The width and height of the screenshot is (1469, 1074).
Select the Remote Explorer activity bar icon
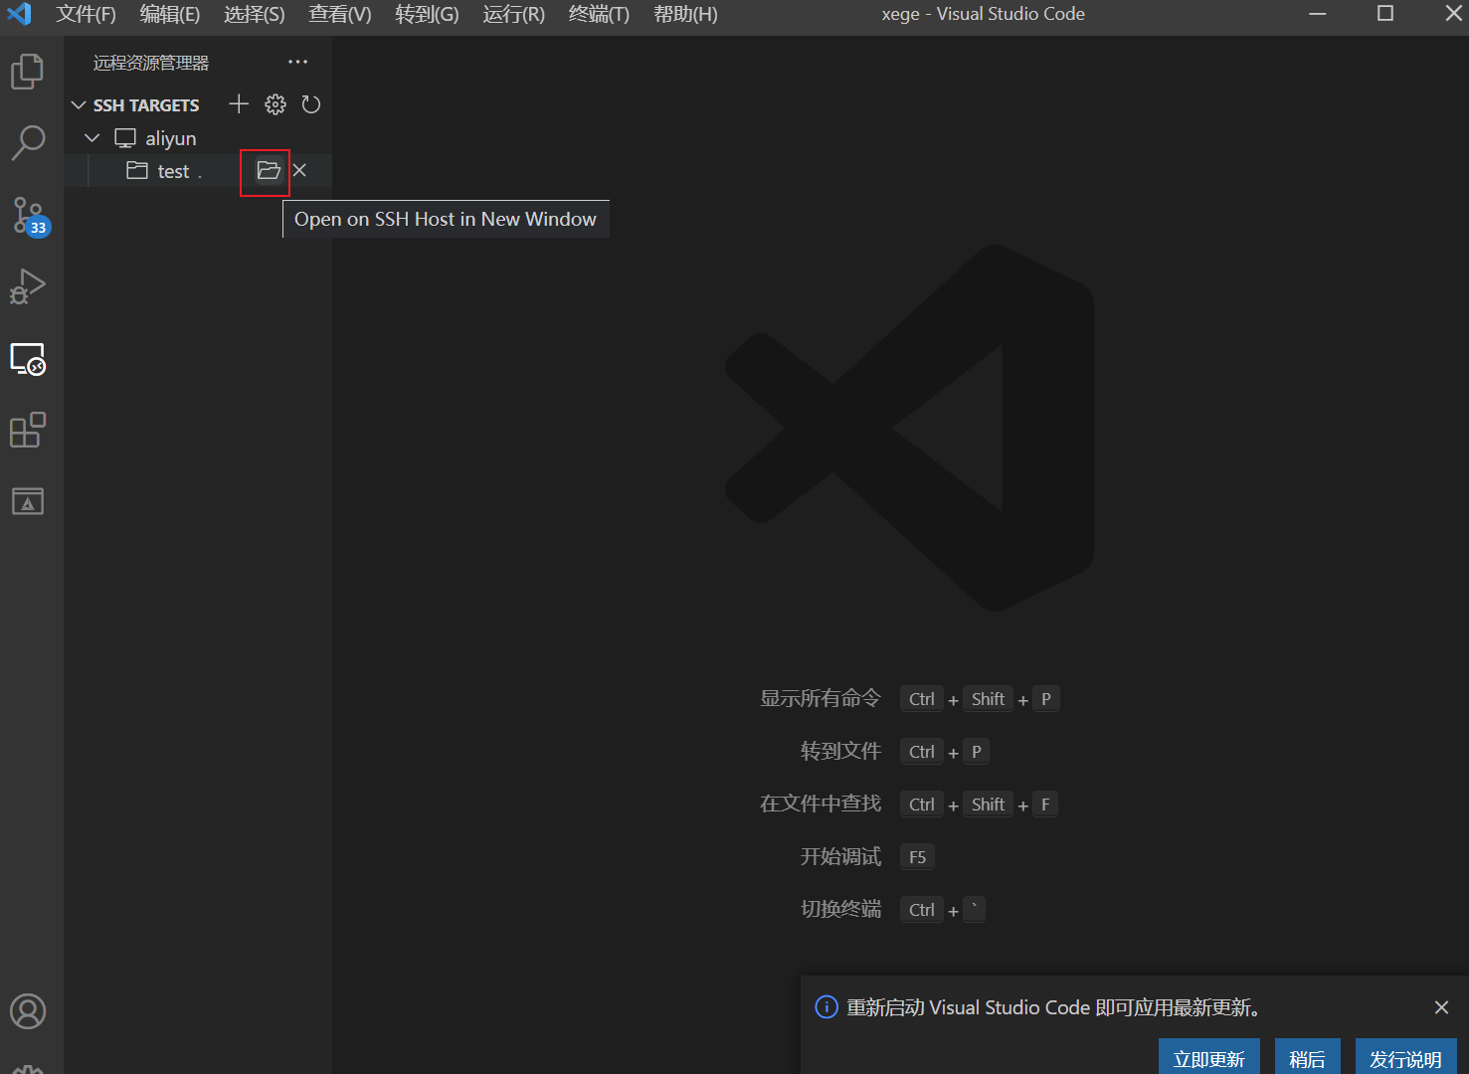(28, 359)
